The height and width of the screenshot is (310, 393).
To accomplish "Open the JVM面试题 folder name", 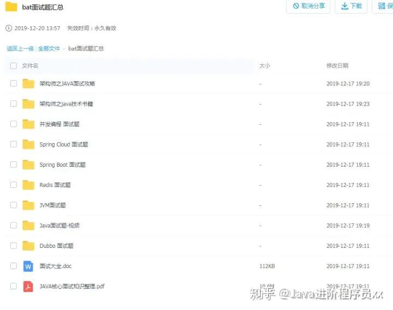I will (x=52, y=205).
